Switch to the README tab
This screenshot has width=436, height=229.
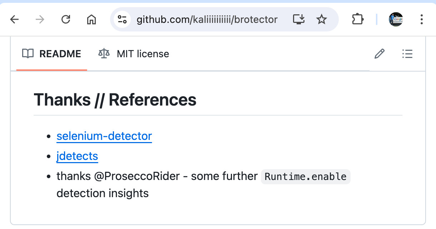52,54
